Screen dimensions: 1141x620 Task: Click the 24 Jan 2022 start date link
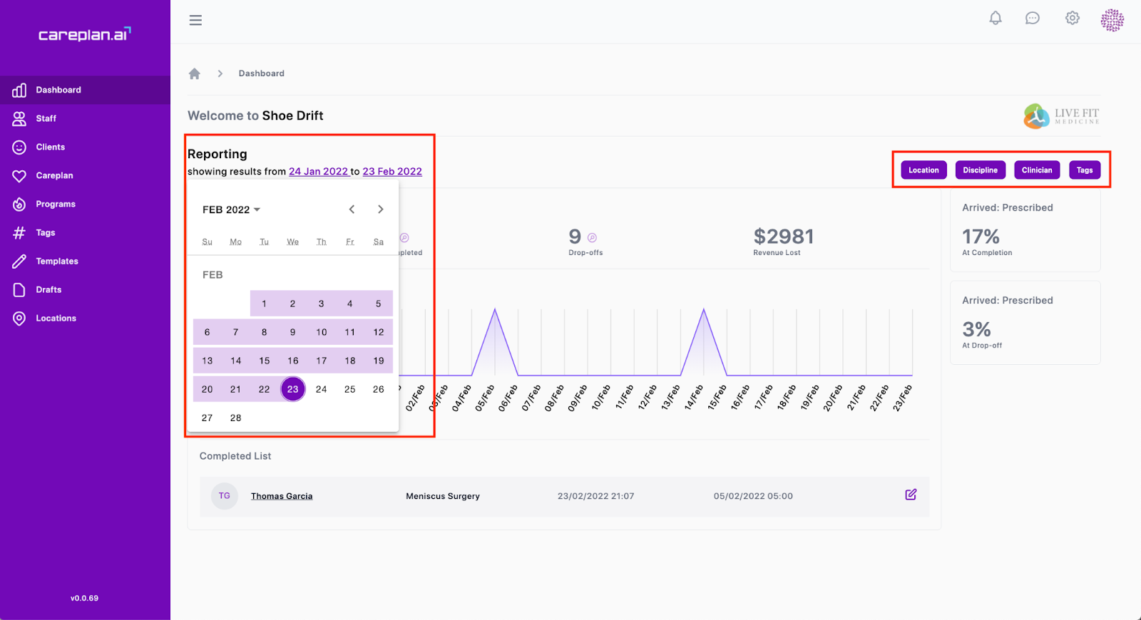[x=318, y=171]
